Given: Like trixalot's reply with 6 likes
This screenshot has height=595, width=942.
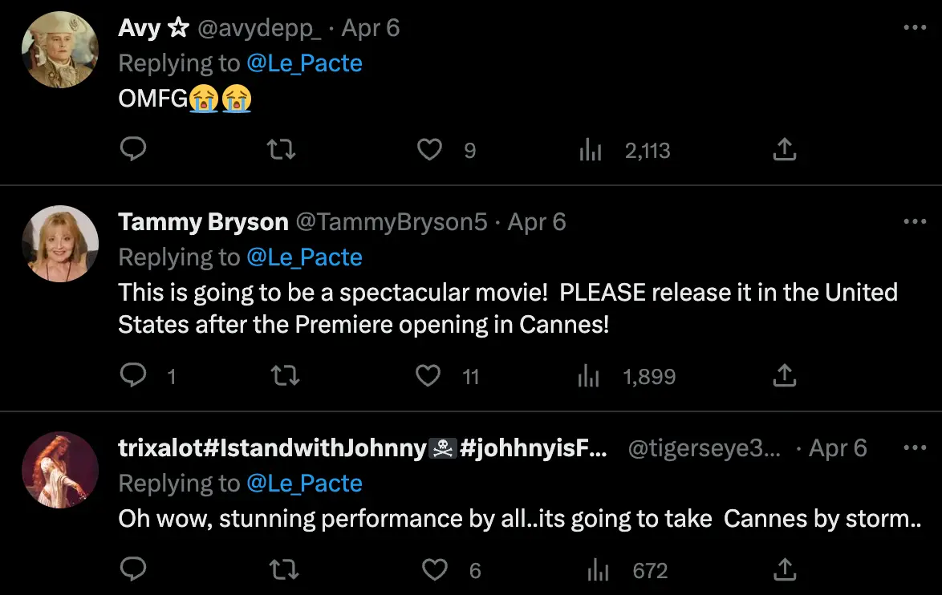Looking at the screenshot, I should point(435,569).
